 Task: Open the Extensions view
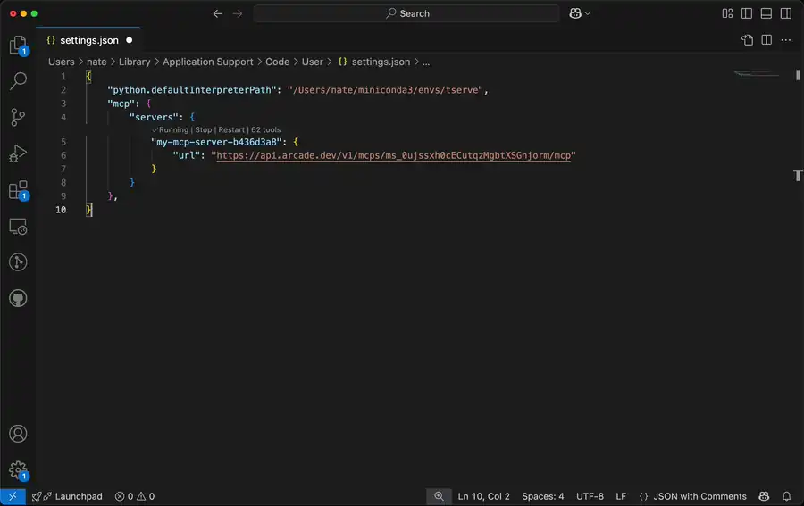pos(18,190)
